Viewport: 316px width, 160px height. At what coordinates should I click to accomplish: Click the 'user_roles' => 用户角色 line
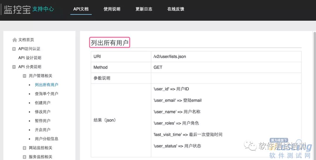pyautogui.click(x=176, y=123)
